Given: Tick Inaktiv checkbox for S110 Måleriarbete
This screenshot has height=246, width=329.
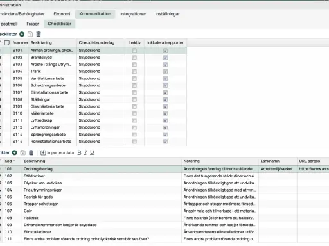Looking at the screenshot, I should click(134, 113).
